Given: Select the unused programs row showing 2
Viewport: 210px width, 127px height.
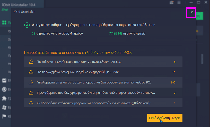Looking at the screenshot, I should tap(103, 93).
